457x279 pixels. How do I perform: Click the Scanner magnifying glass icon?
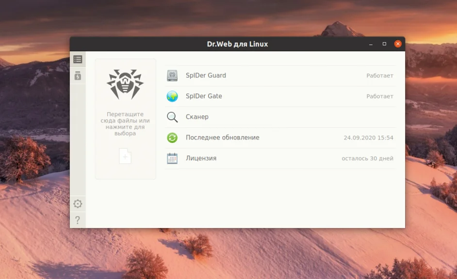pos(172,117)
